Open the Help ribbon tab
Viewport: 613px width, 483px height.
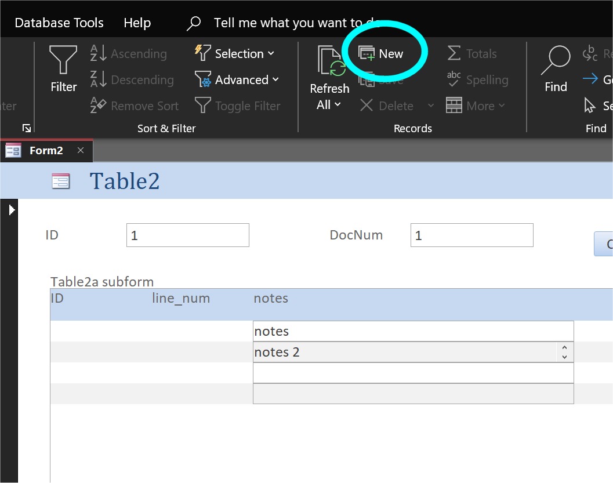coord(137,23)
